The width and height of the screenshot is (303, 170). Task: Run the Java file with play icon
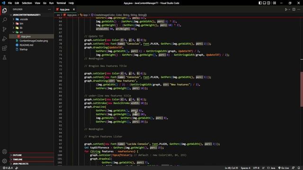coord(286,9)
